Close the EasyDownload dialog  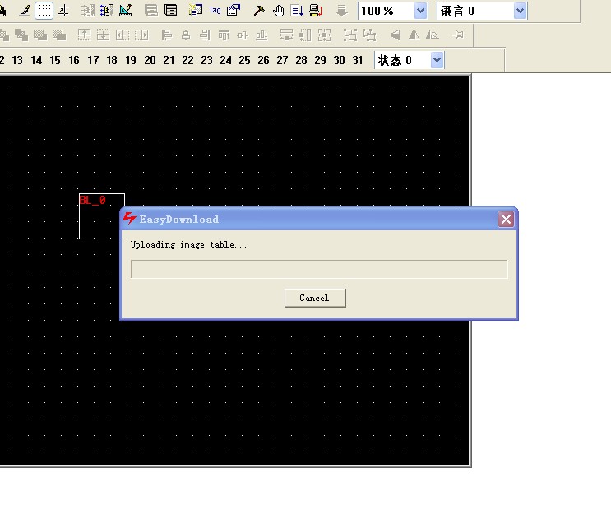pyautogui.click(x=506, y=219)
